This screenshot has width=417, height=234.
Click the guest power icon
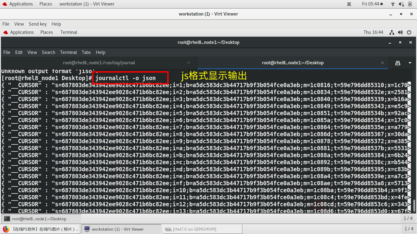[x=409, y=32]
